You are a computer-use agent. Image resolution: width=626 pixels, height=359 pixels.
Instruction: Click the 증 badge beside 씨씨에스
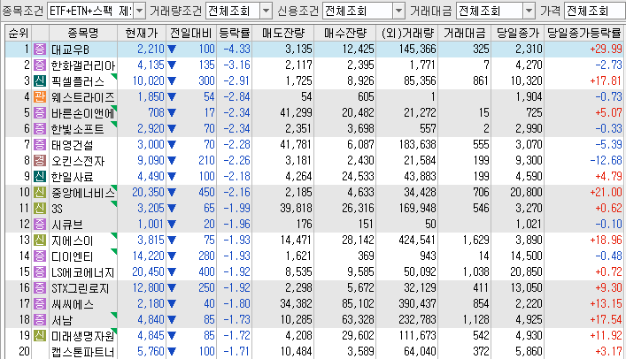pyautogui.click(x=40, y=304)
